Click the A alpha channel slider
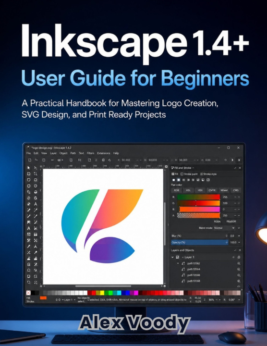 (x=199, y=215)
